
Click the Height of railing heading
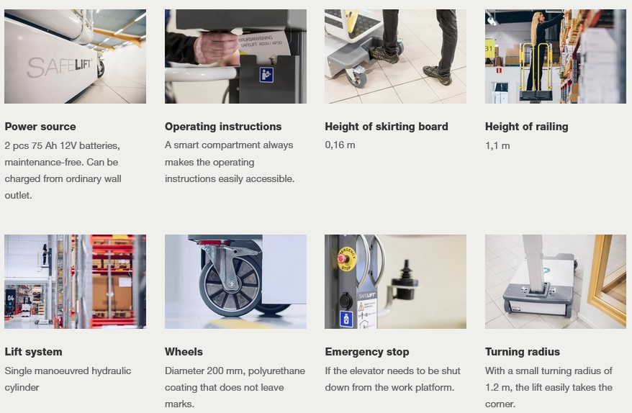pyautogui.click(x=526, y=127)
